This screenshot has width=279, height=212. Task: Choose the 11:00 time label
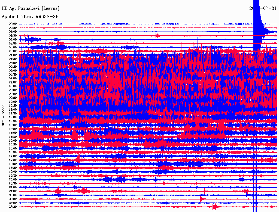13,109
